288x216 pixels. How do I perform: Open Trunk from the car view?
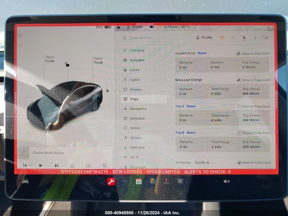tap(98, 60)
